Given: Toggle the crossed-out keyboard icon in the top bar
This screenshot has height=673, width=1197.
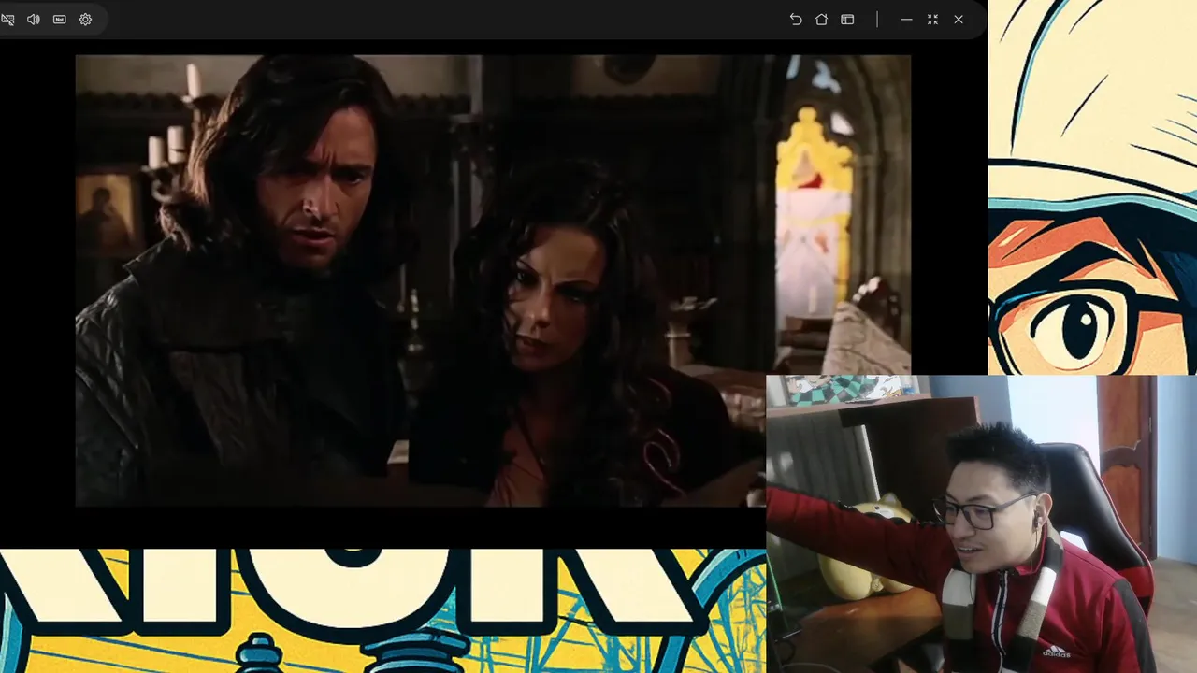Looking at the screenshot, I should tap(7, 20).
